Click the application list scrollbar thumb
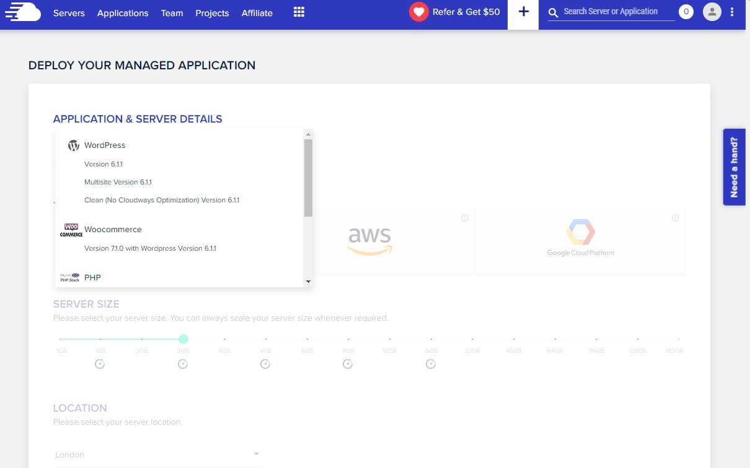 coord(308,178)
